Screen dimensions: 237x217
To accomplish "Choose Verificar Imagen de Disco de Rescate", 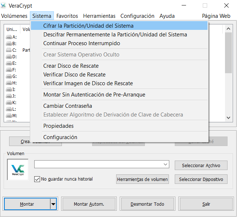I will (119, 83).
